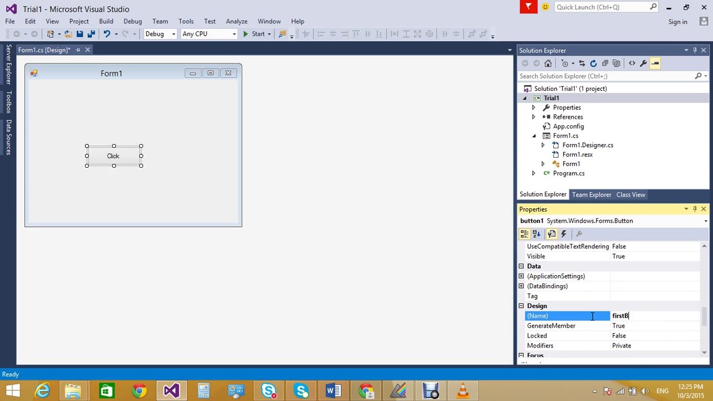The height and width of the screenshot is (401, 713).
Task: Expand the (ApplicationSettings) property
Action: pos(521,276)
